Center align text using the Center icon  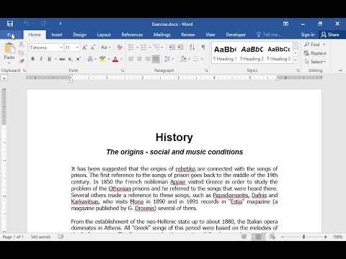coord(139,59)
